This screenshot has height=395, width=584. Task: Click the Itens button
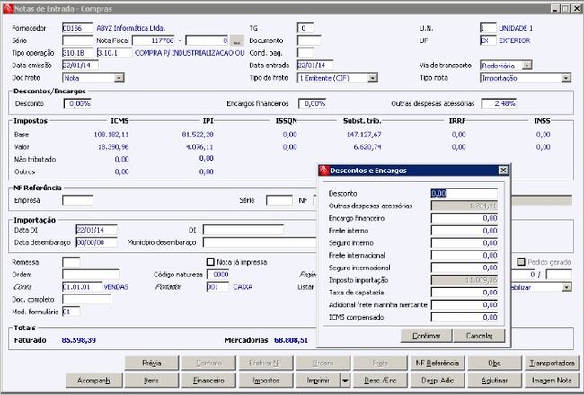point(152,381)
